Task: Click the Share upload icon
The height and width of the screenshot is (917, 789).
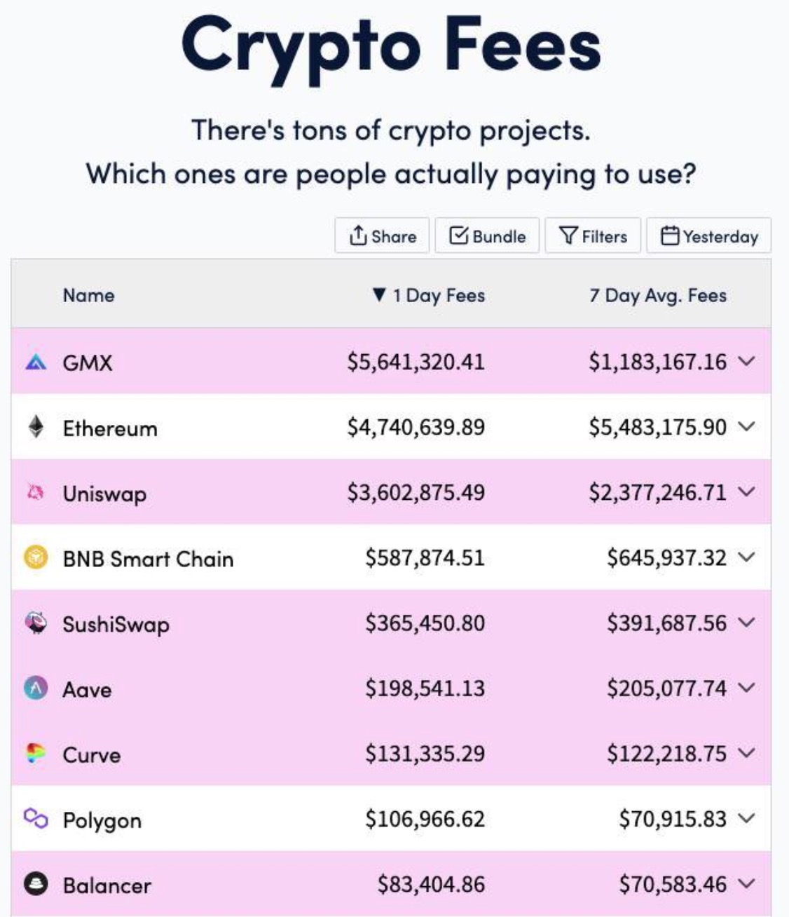Action: coord(358,236)
